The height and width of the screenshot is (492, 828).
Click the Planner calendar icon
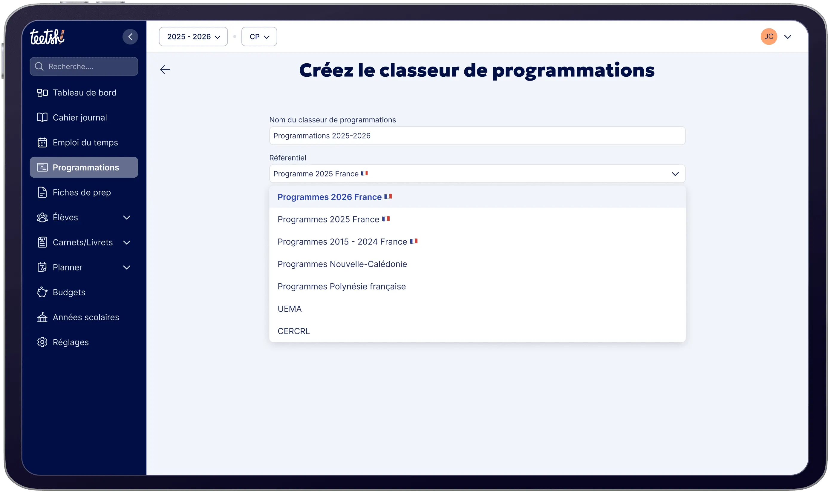tap(42, 267)
